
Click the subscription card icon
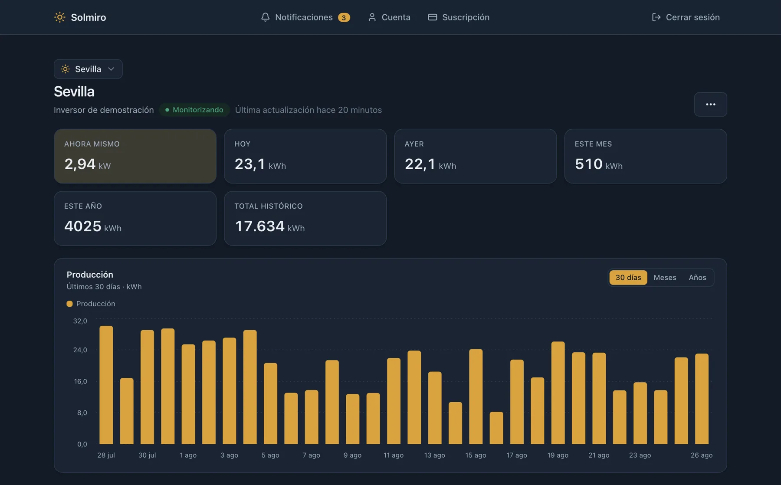(x=433, y=17)
